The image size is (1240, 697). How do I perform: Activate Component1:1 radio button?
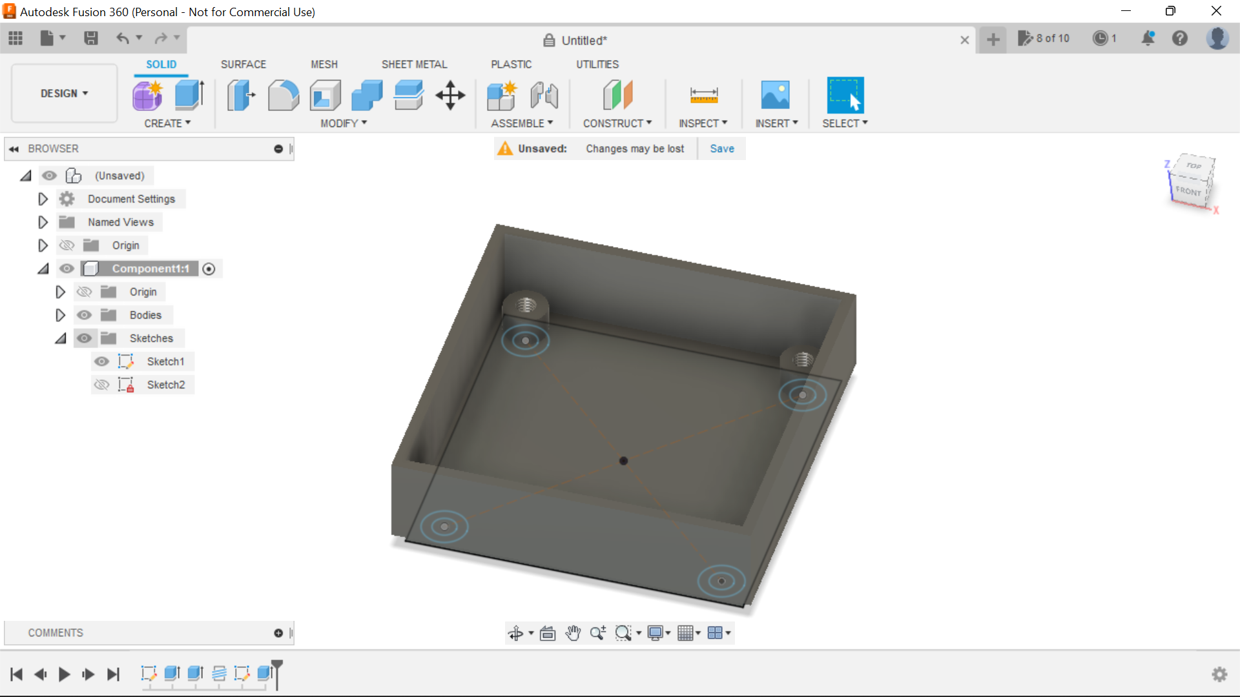(x=209, y=269)
